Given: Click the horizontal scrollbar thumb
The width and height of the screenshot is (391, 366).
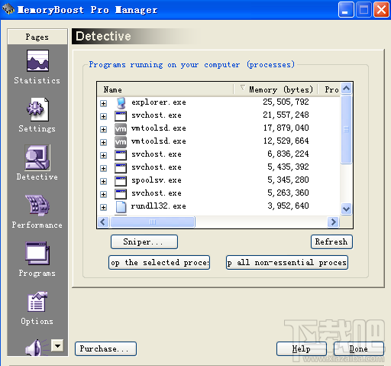Looking at the screenshot, I should (153, 222).
